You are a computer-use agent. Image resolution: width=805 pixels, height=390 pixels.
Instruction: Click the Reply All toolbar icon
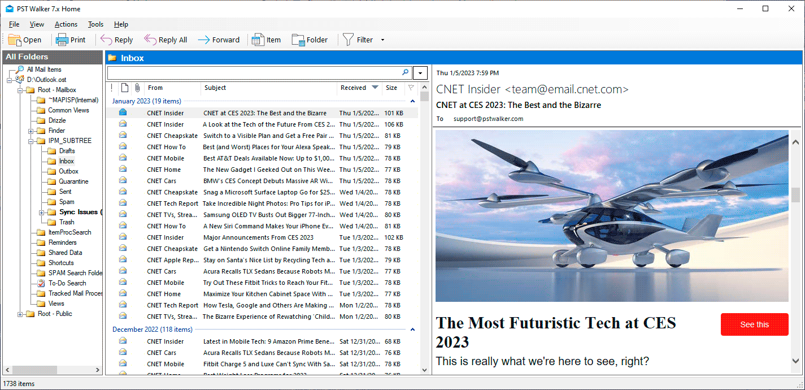(150, 40)
